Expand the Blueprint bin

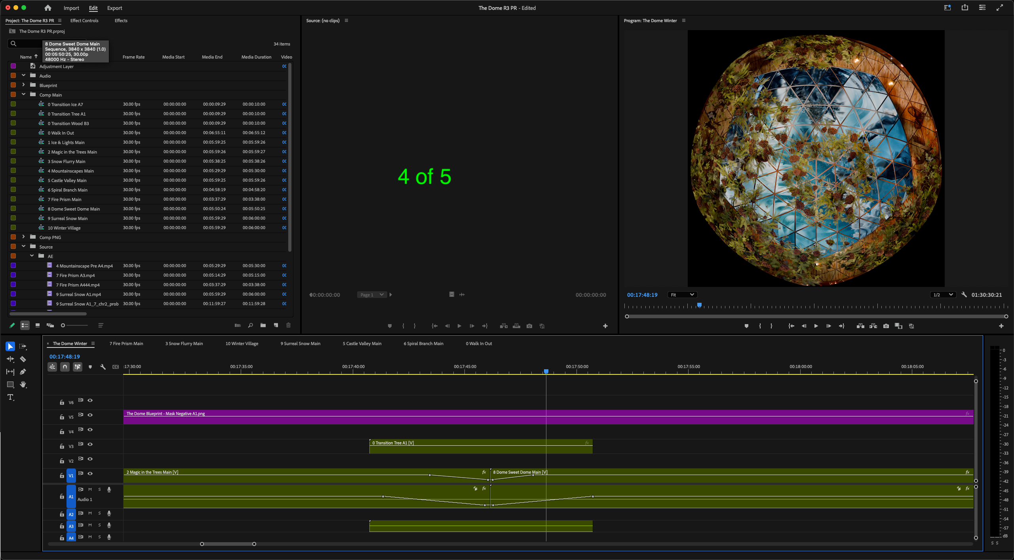click(x=23, y=85)
